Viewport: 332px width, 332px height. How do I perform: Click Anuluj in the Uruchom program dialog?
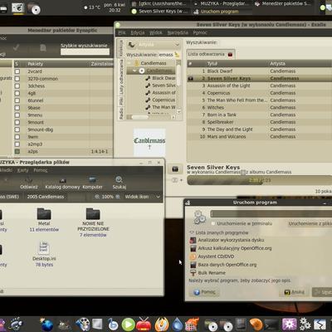(x=295, y=292)
